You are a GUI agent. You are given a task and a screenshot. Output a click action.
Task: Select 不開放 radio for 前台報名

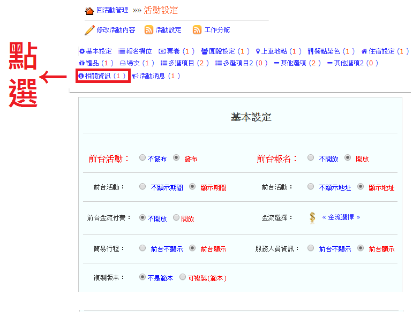pos(311,158)
